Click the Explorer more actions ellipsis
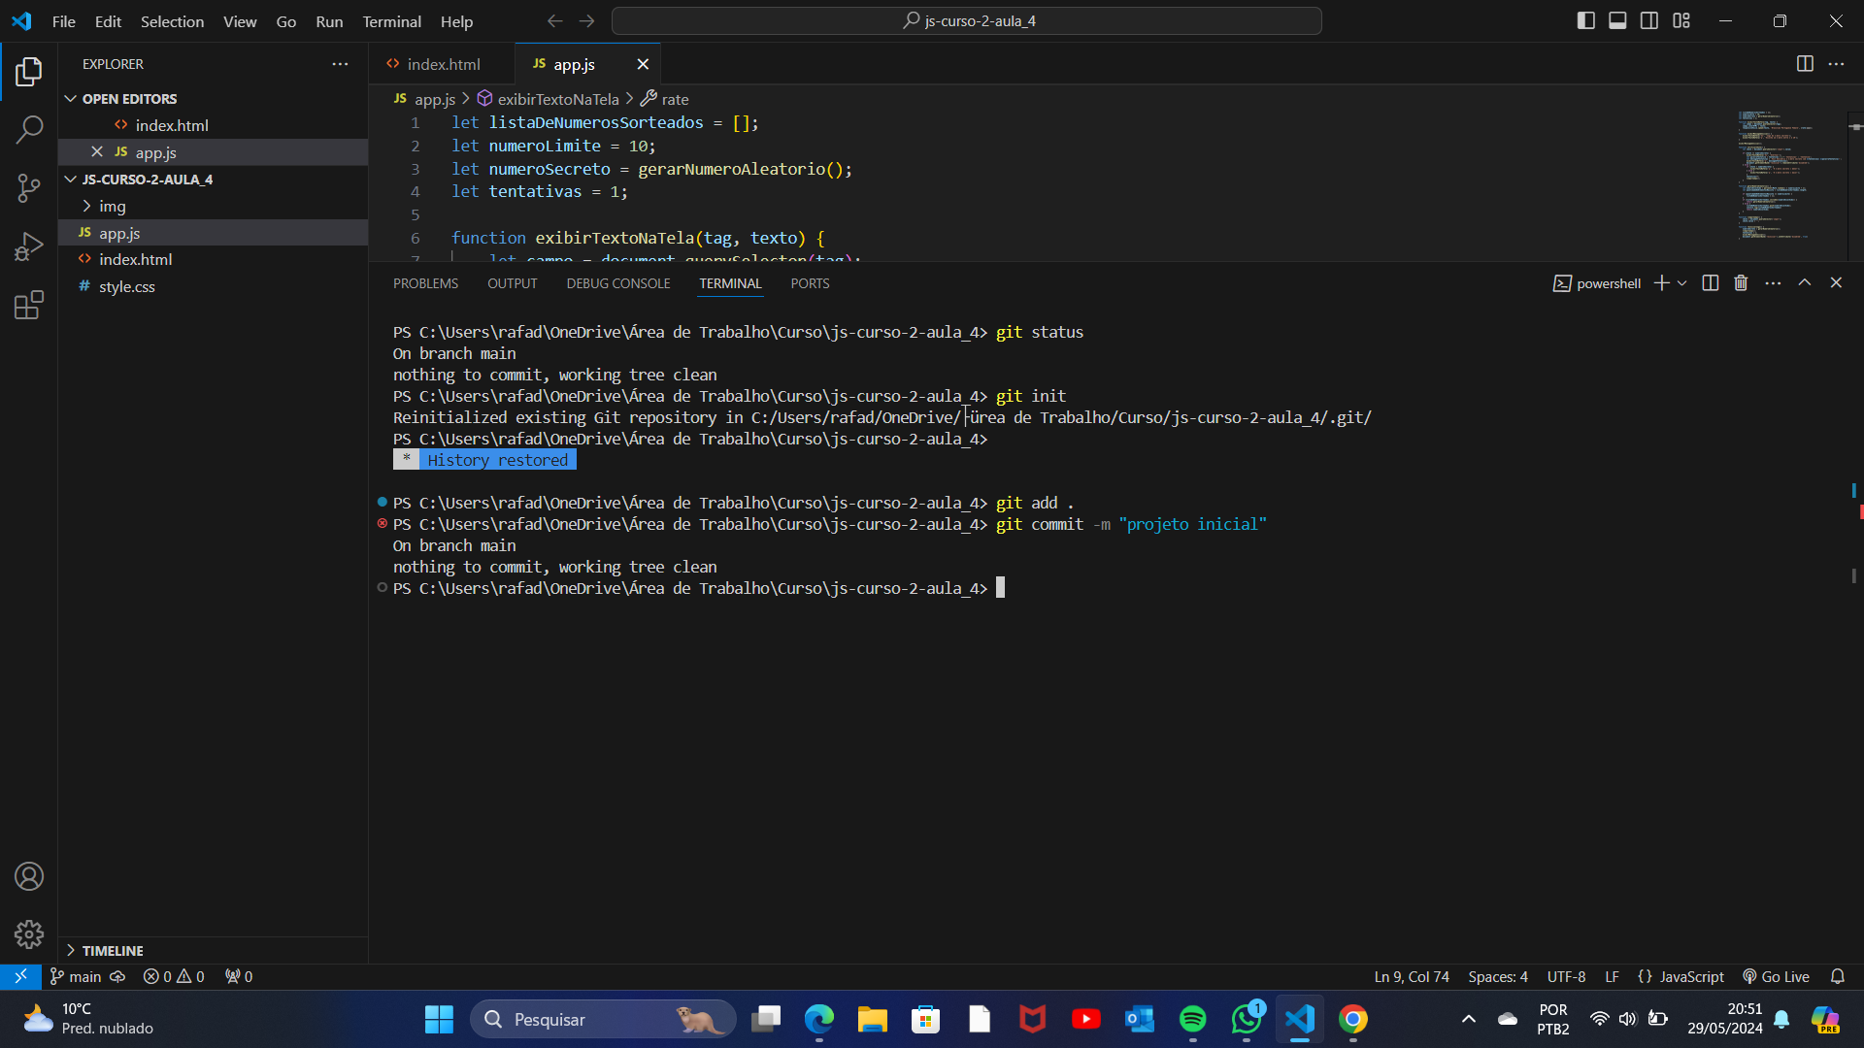 (340, 64)
